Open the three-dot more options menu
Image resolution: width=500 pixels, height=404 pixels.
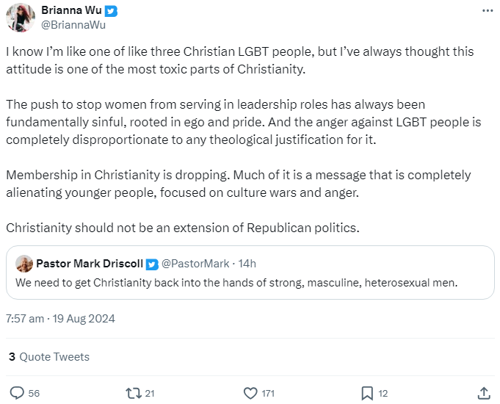tap(488, 11)
